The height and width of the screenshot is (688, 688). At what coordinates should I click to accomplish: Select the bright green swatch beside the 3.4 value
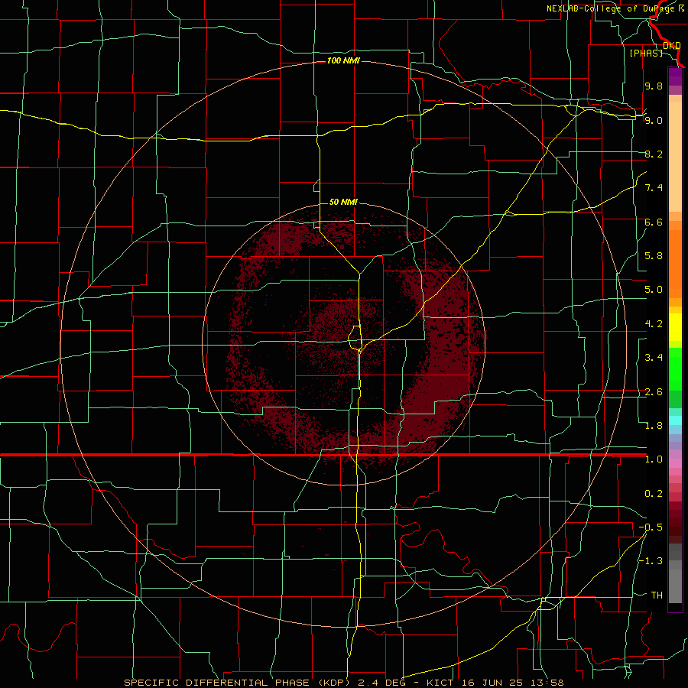pyautogui.click(x=675, y=368)
